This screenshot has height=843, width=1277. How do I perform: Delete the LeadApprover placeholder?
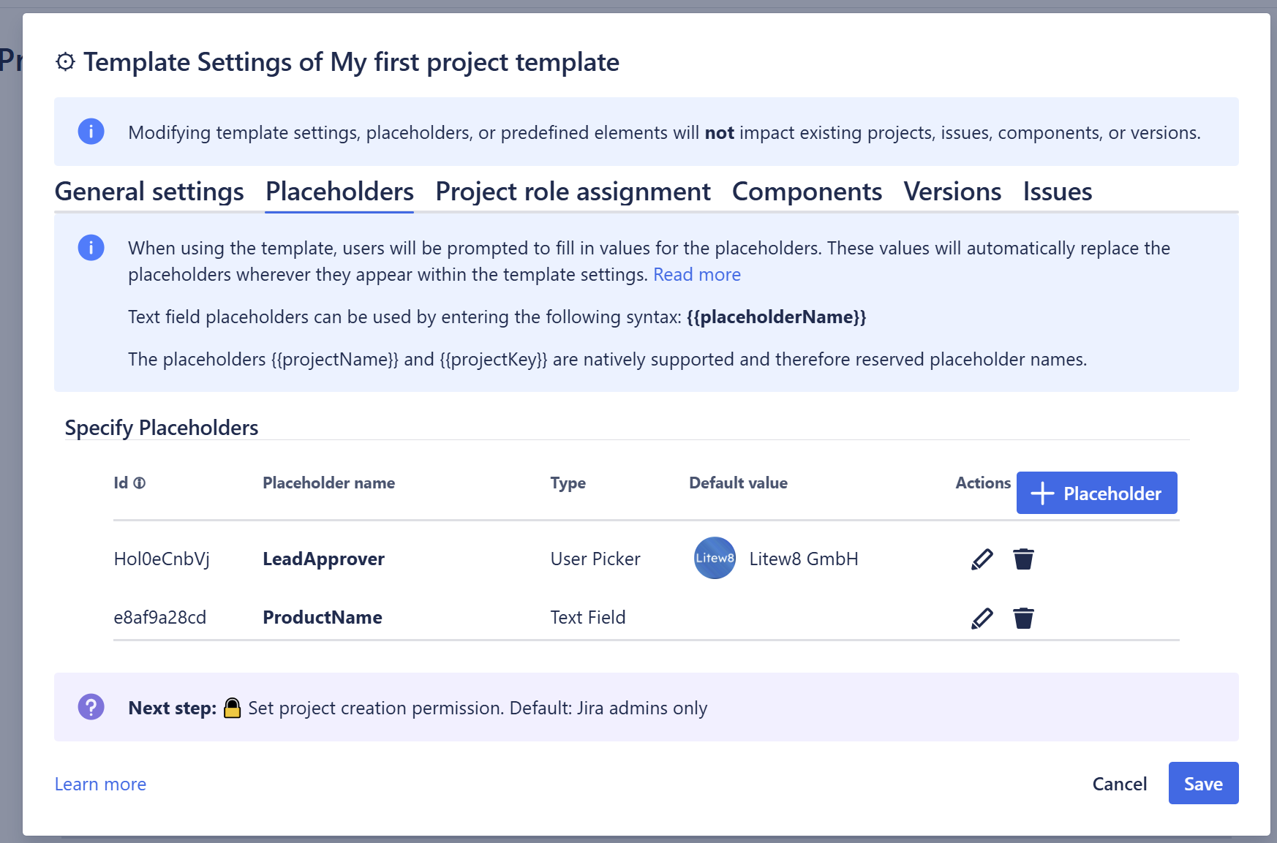(x=1023, y=559)
